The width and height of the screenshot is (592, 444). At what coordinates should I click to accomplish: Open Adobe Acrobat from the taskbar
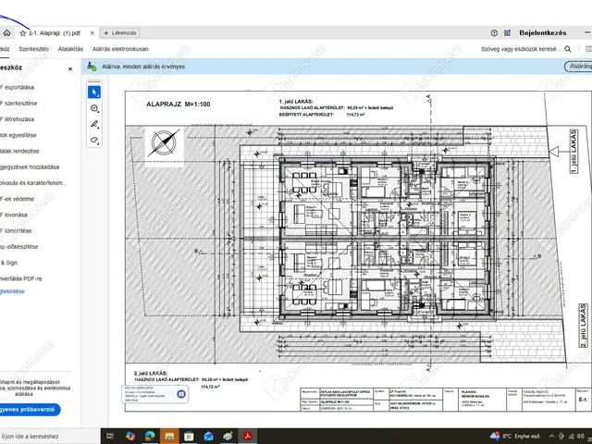point(249,436)
